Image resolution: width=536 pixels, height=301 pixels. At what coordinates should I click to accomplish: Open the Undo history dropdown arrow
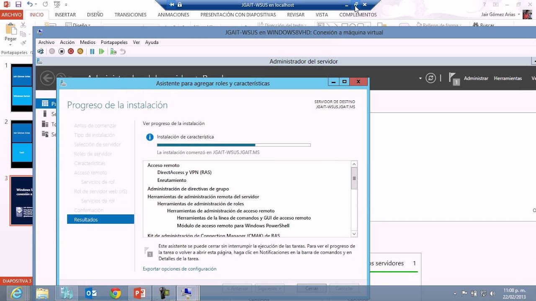[x=36, y=5]
